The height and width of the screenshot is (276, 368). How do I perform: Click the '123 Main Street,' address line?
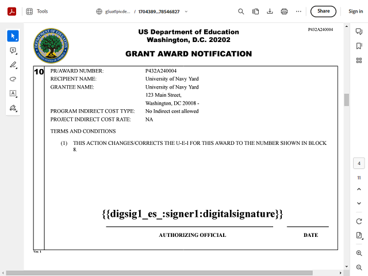[x=163, y=95]
